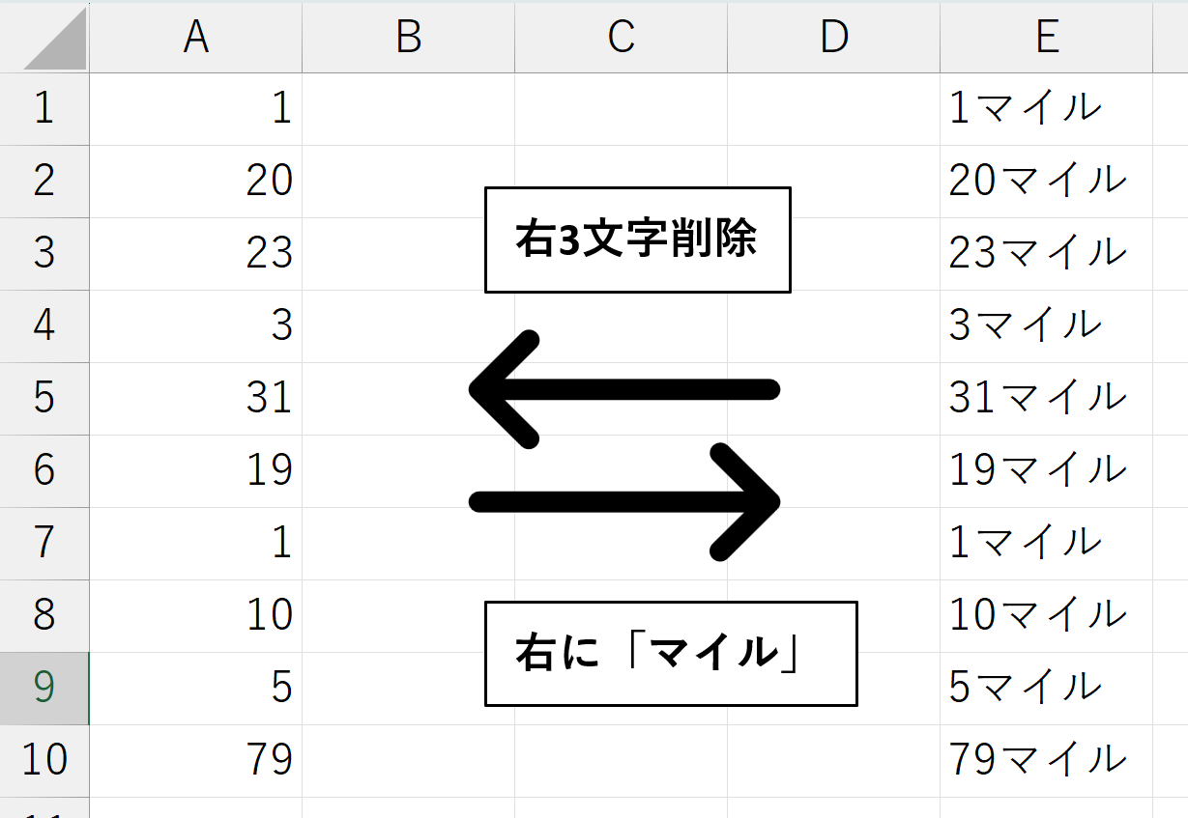The width and height of the screenshot is (1188, 818).
Task: Select column C header
Action: 621,38
